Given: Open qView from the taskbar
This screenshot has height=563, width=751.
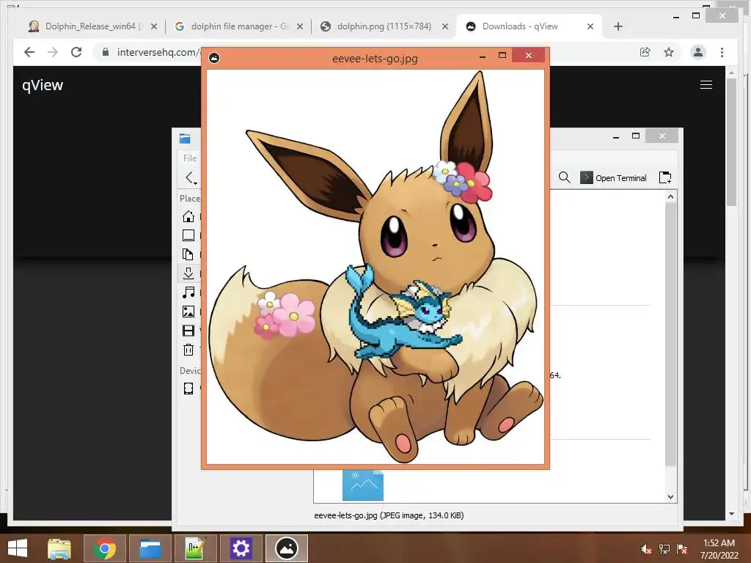Looking at the screenshot, I should [287, 548].
